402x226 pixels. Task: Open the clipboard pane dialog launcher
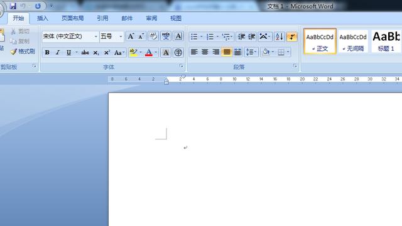pos(35,66)
